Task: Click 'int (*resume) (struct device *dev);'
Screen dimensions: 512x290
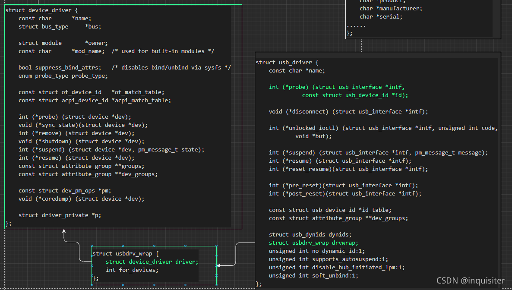Action: tap(76, 158)
